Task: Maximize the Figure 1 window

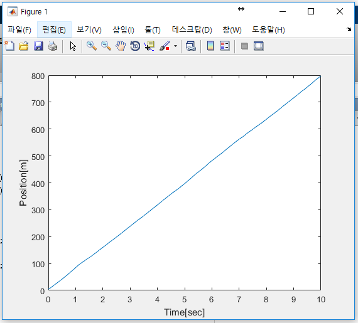Action: click(x=311, y=11)
